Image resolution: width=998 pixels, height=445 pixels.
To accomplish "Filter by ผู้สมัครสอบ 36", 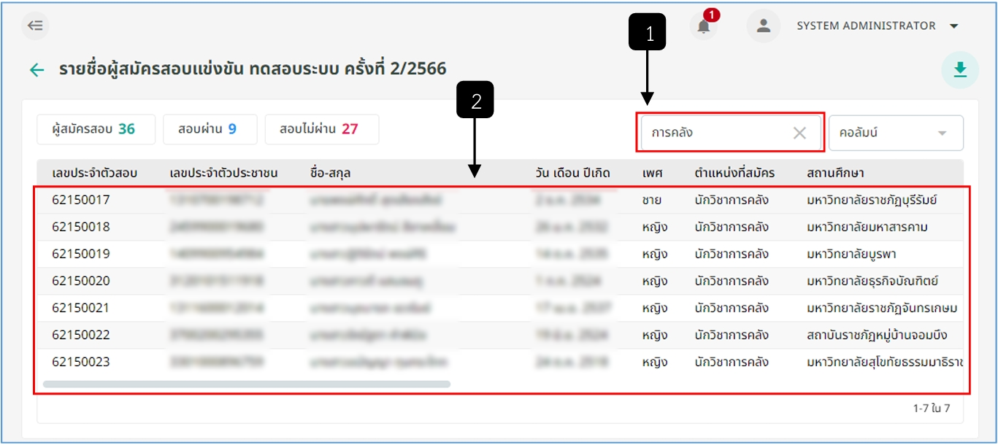I will coord(94,129).
